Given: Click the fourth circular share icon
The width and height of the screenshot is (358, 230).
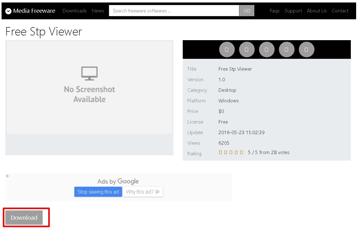Looking at the screenshot, I should (286, 49).
